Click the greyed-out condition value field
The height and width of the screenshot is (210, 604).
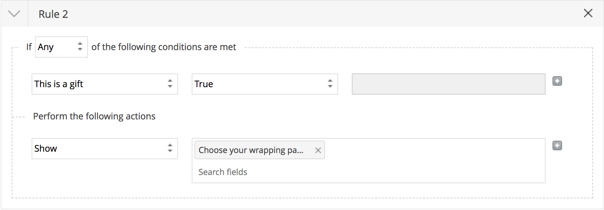pyautogui.click(x=448, y=84)
